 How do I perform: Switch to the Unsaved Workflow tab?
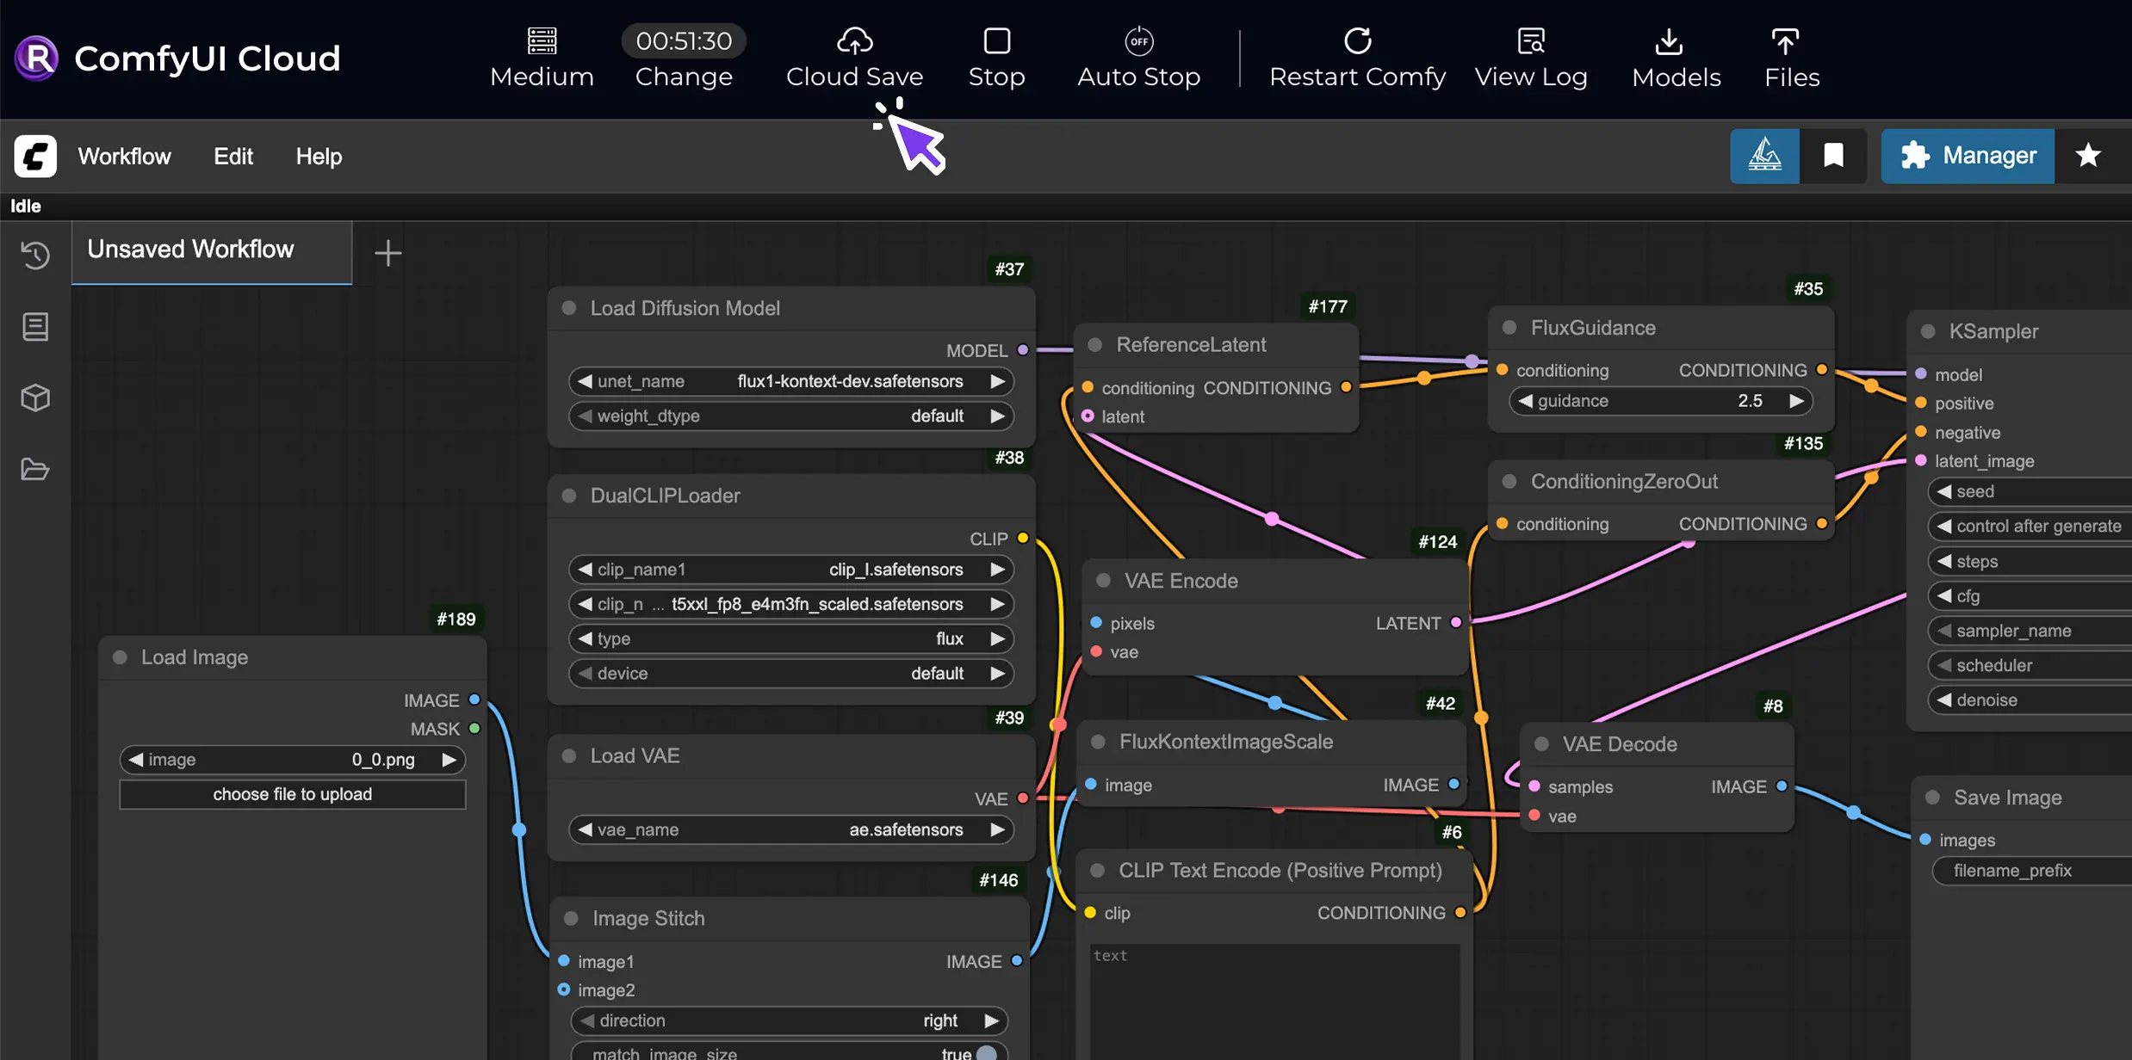[190, 250]
